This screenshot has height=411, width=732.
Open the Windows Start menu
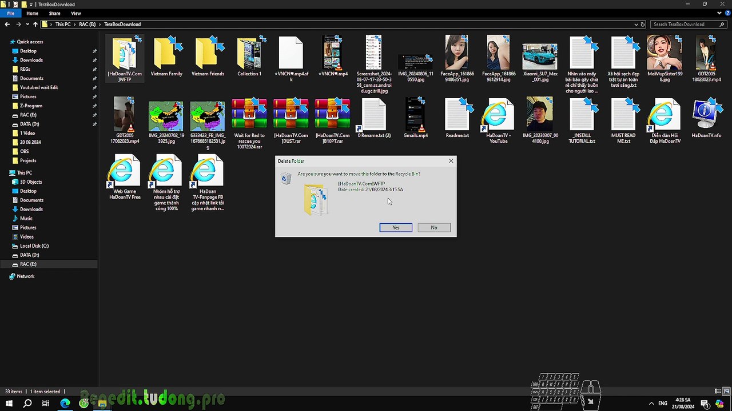point(9,404)
